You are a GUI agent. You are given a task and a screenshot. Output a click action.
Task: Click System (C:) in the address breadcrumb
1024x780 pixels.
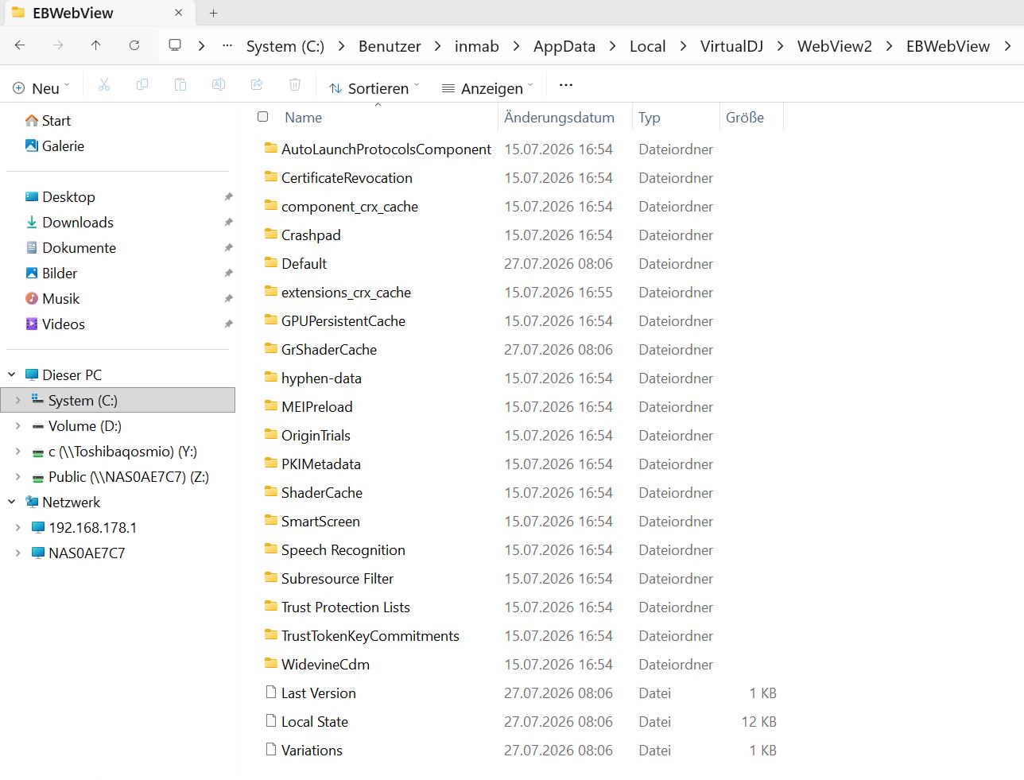pyautogui.click(x=285, y=46)
